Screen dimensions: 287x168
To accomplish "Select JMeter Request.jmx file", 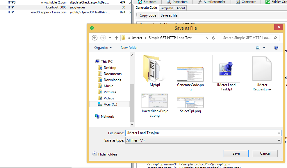I will pyautogui.click(x=262, y=74).
